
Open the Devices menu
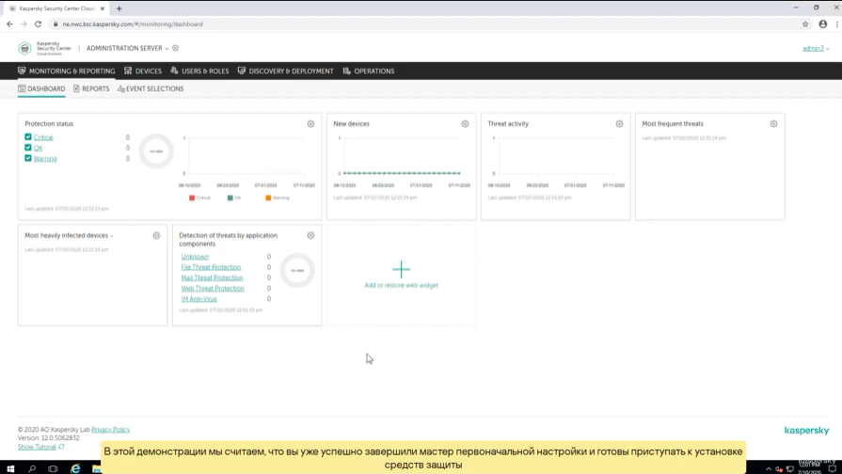pos(143,71)
